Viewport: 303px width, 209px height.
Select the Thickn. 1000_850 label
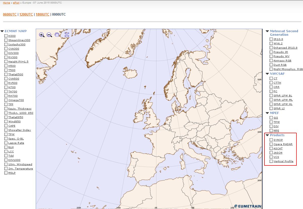[x=21, y=113]
